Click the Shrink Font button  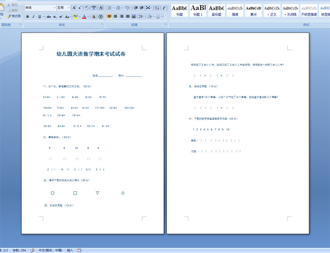click(80, 8)
